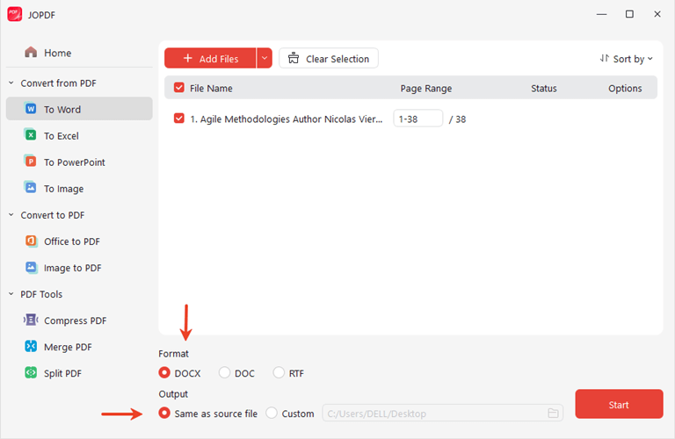Click the Options column header
675x439 pixels.
[625, 88]
